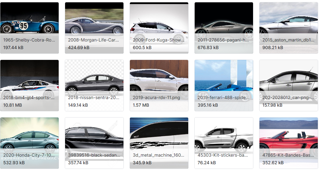Open the 2019-acura-rdx-11.png file
319x173 pixels.
click(159, 77)
